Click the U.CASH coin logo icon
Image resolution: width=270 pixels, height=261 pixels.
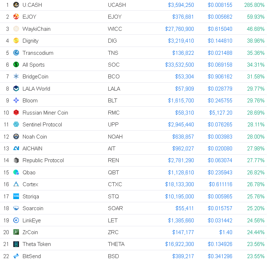16,5
